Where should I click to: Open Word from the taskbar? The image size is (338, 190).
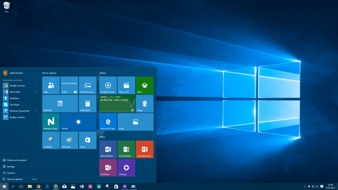82,187
